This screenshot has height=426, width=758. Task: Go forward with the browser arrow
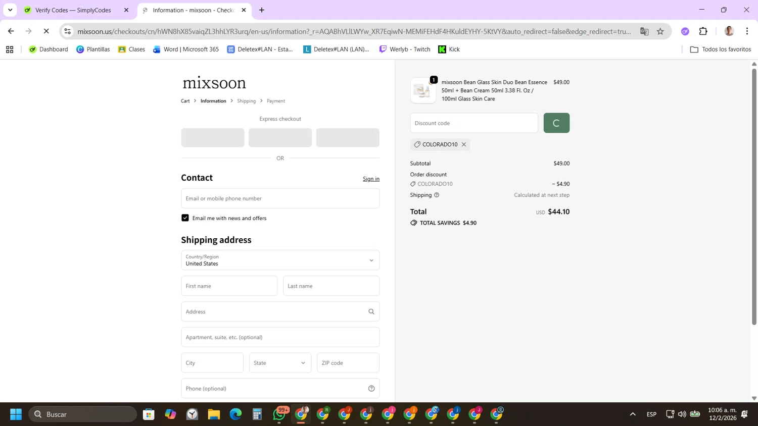click(29, 31)
